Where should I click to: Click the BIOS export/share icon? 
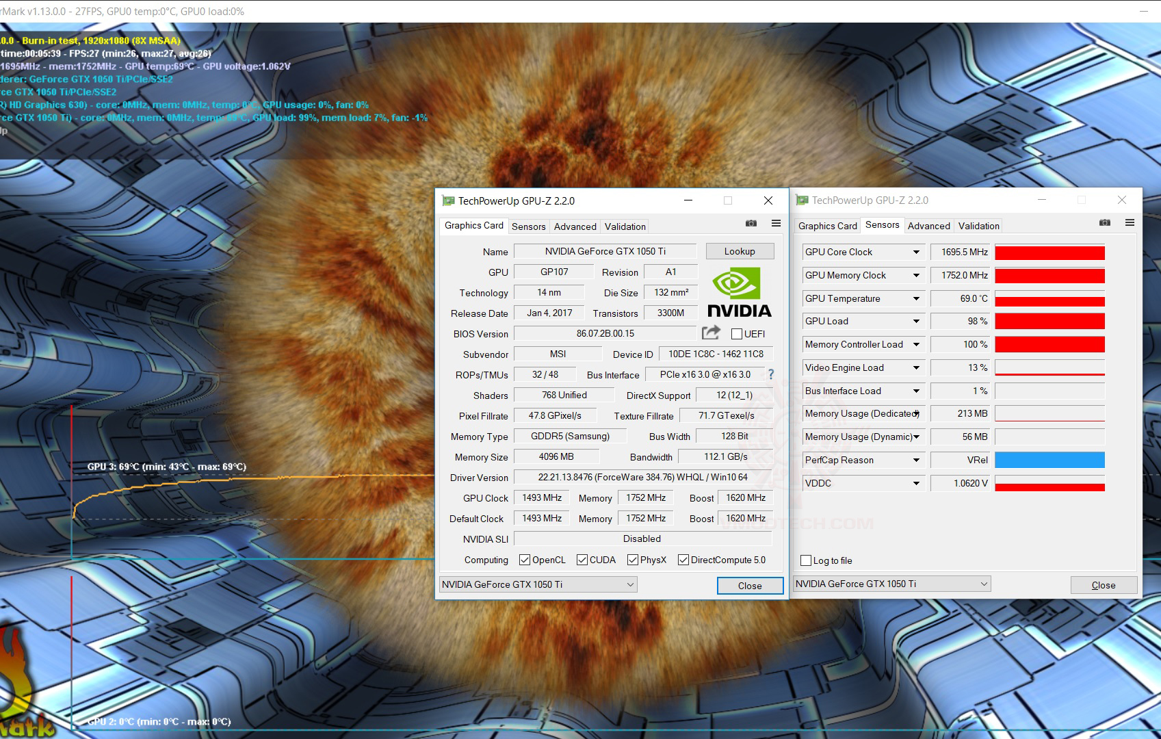pyautogui.click(x=711, y=333)
